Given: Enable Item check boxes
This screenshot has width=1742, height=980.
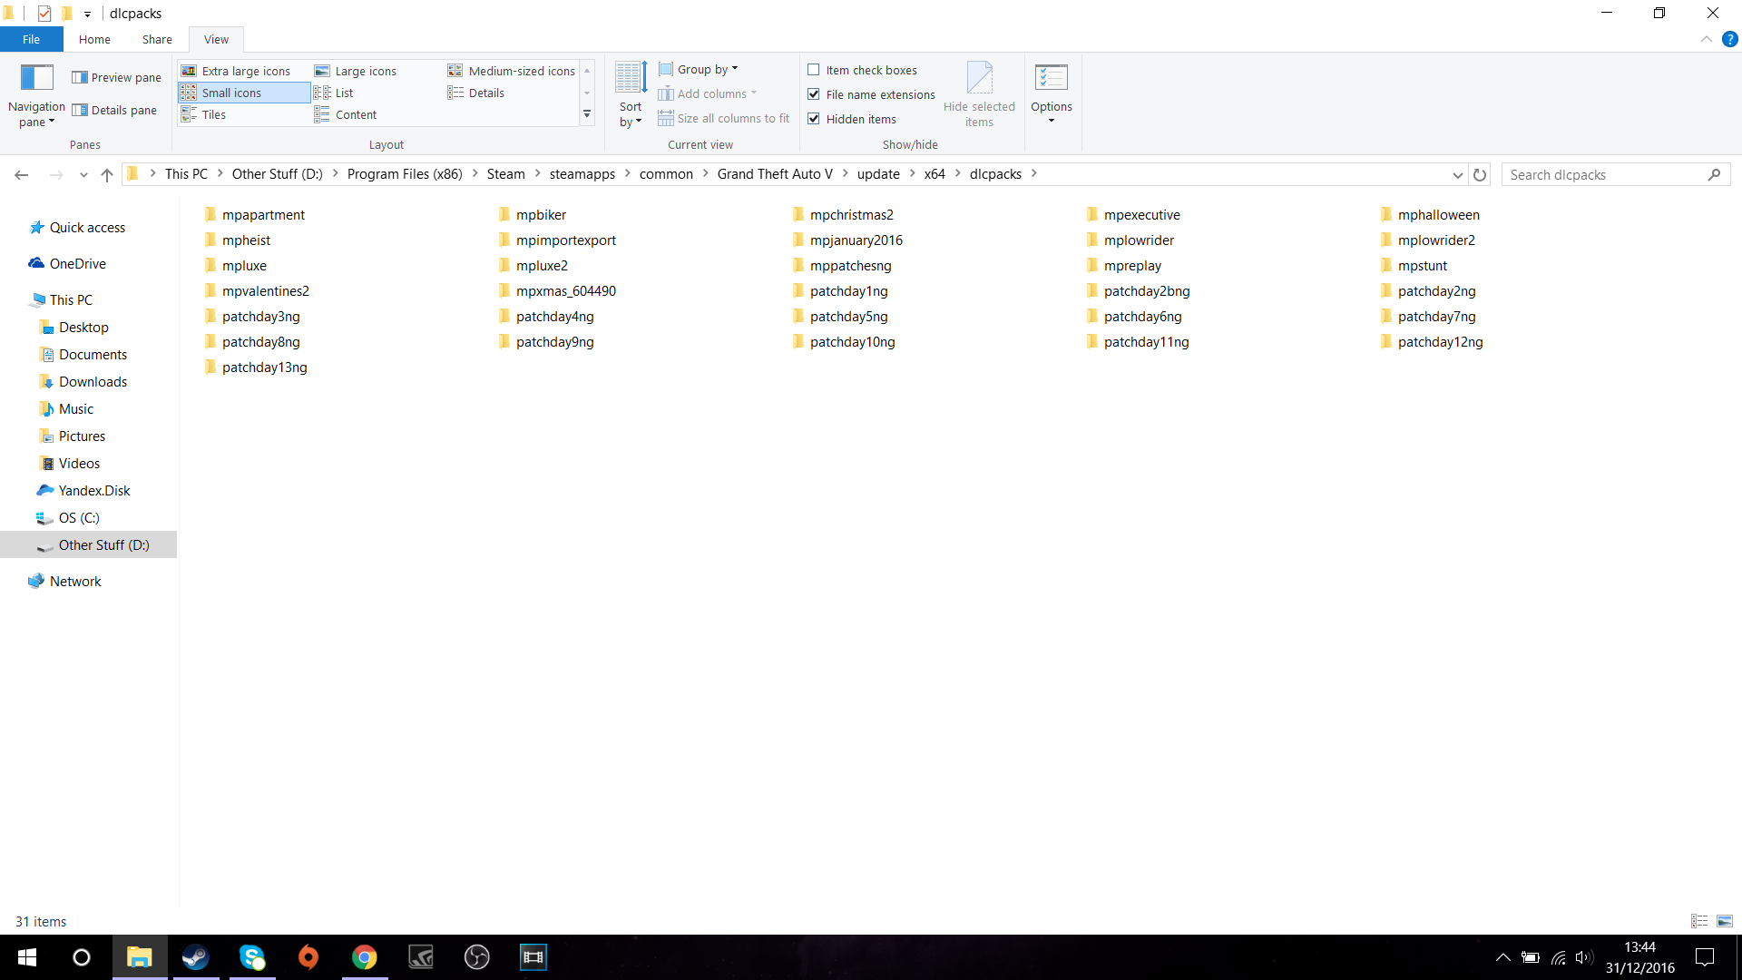Looking at the screenshot, I should pyautogui.click(x=814, y=70).
